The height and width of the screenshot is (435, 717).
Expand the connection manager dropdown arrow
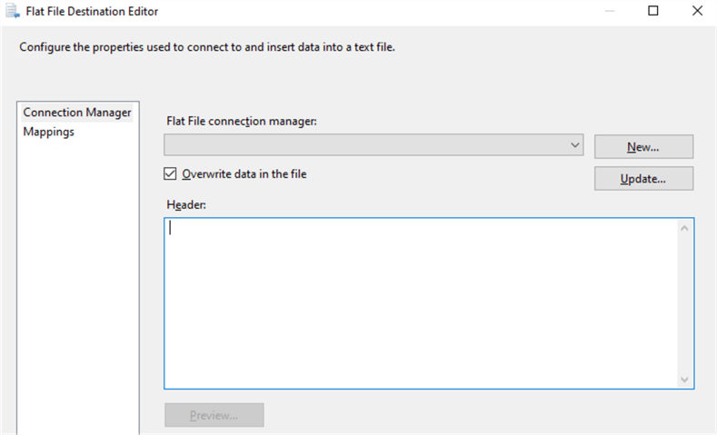coord(575,144)
